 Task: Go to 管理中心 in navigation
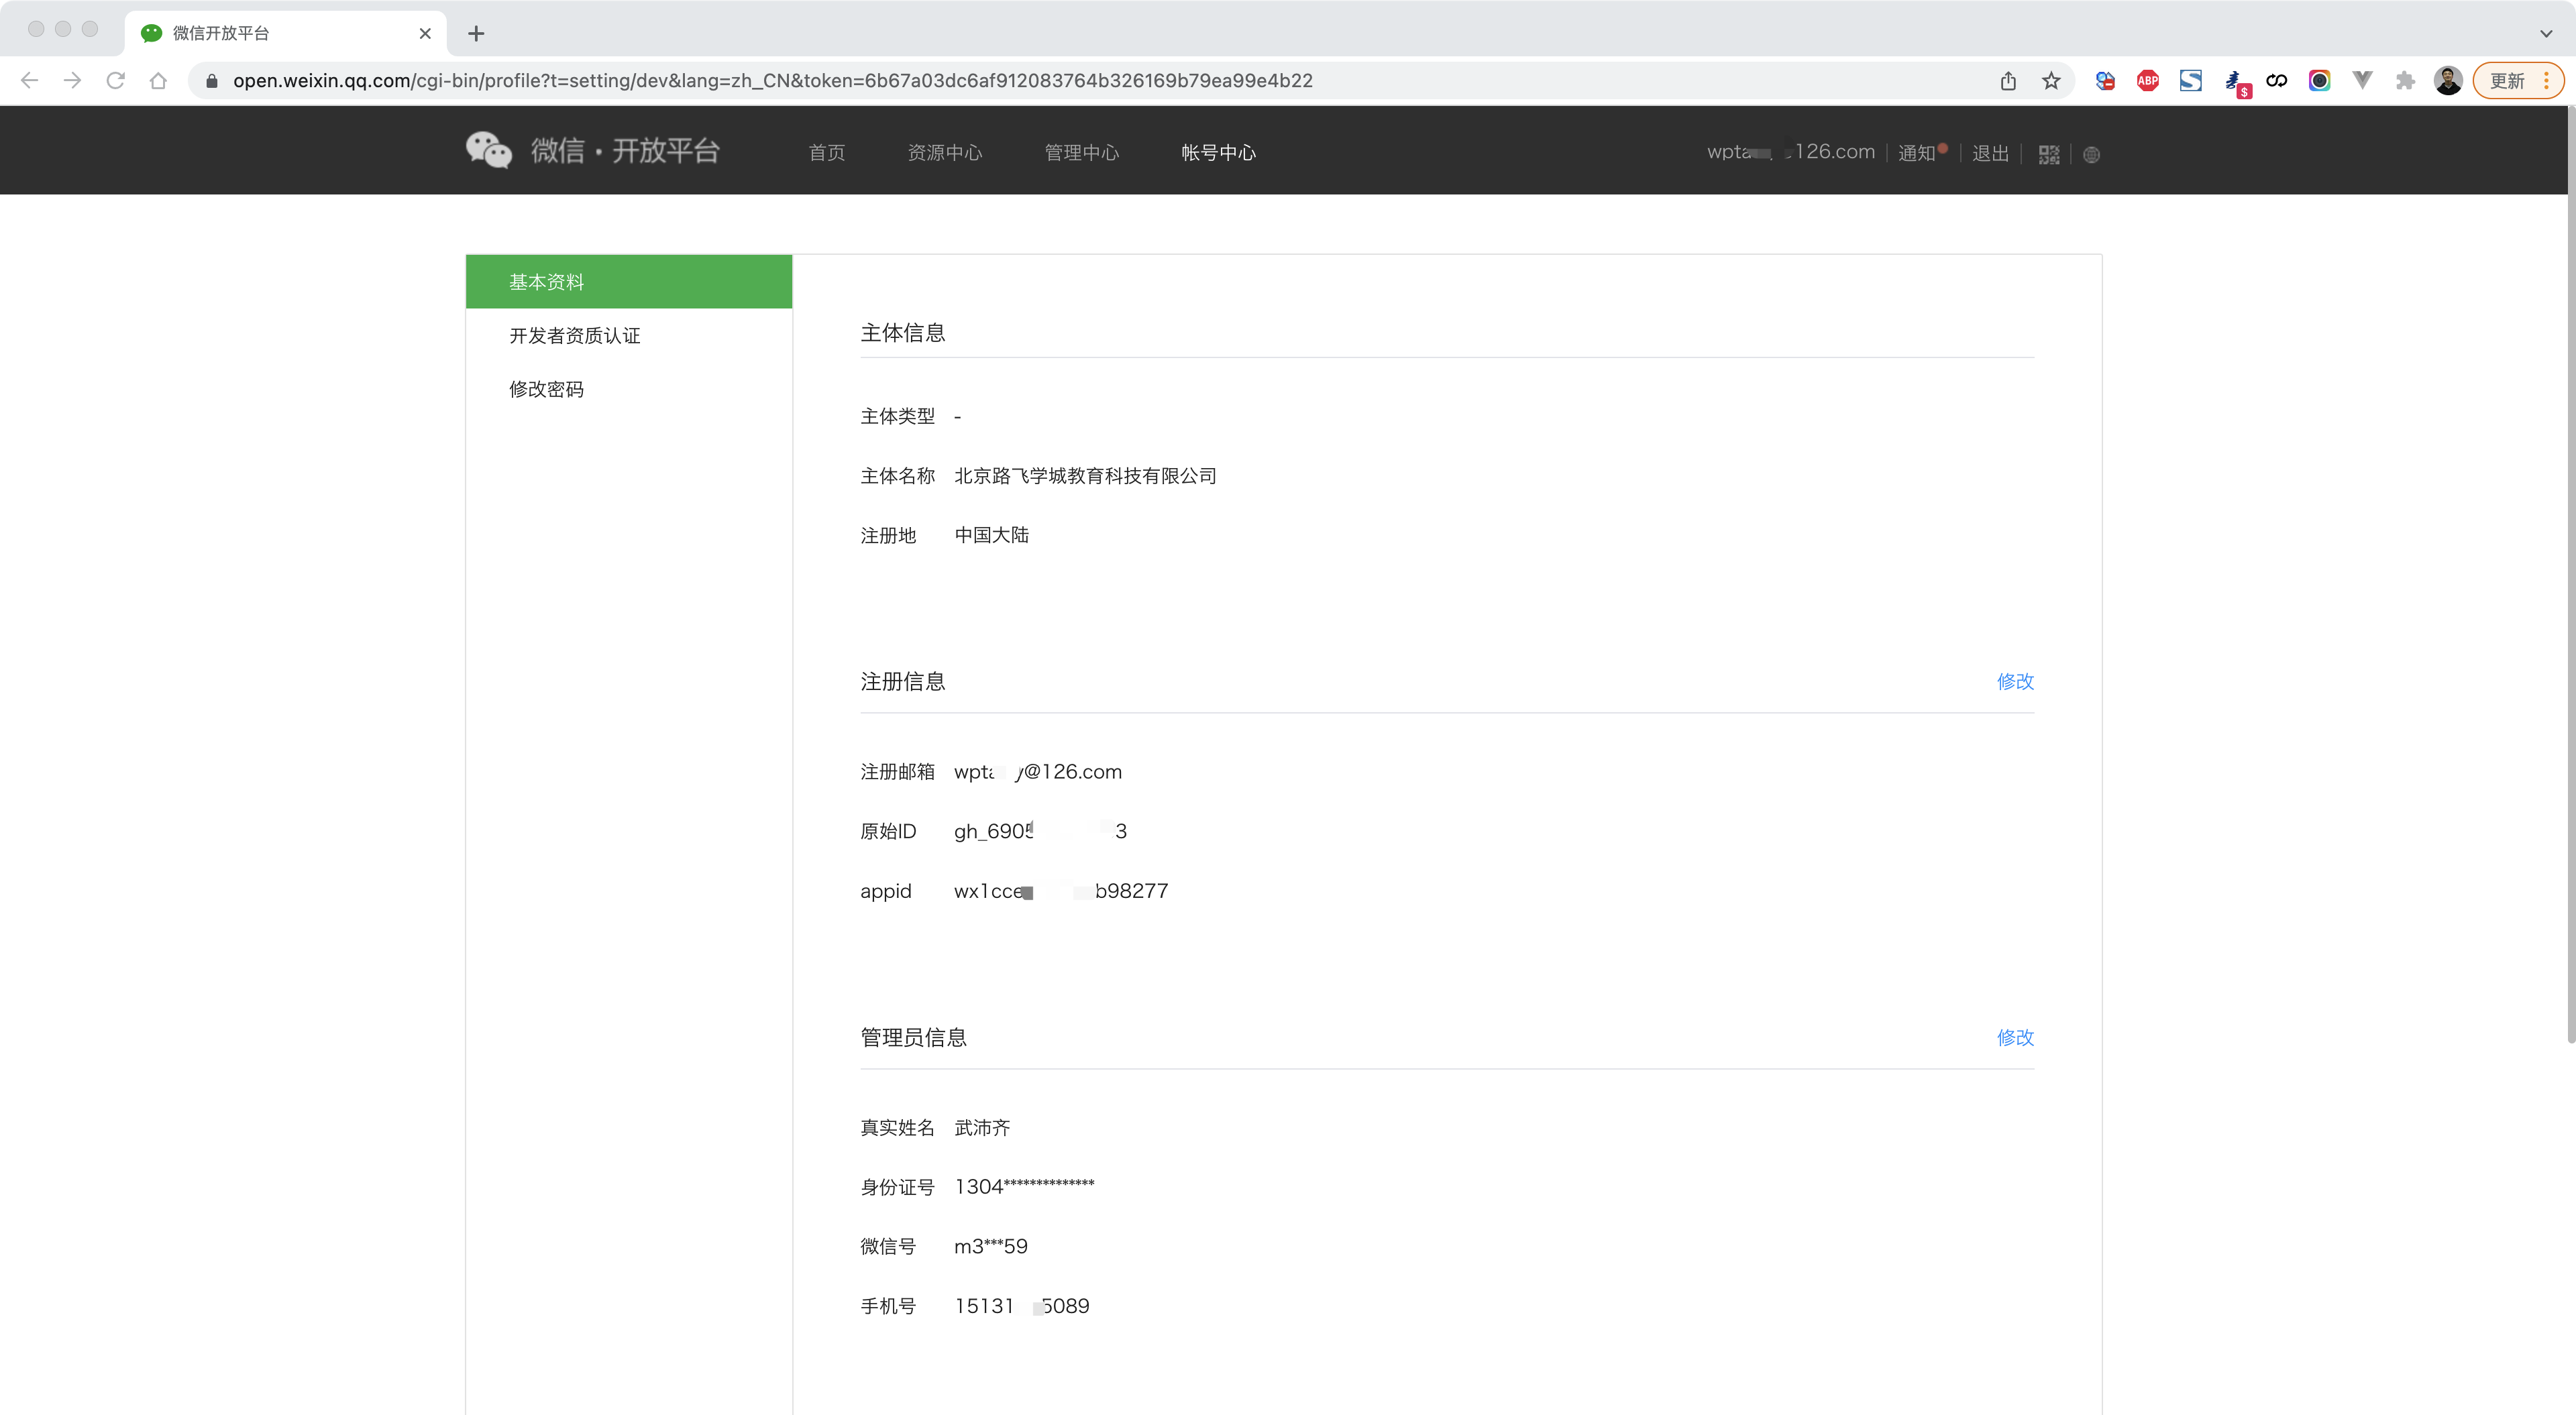(x=1081, y=152)
